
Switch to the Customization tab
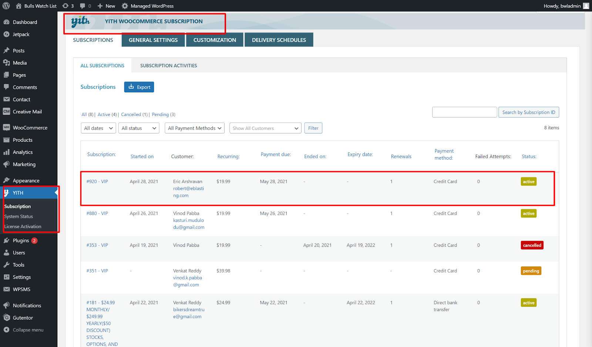pyautogui.click(x=215, y=40)
